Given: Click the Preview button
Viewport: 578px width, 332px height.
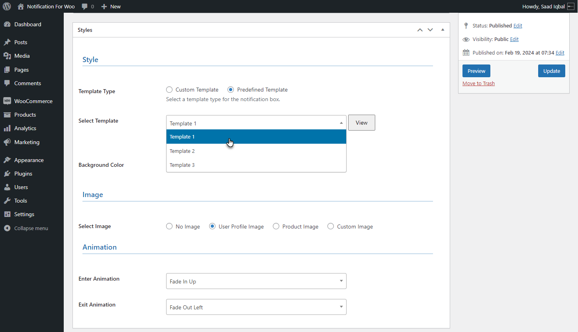Looking at the screenshot, I should (476, 71).
